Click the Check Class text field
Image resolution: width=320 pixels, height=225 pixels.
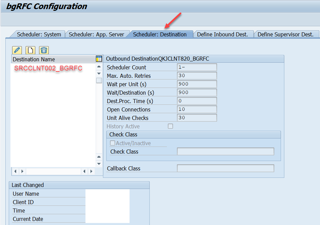coord(225,151)
